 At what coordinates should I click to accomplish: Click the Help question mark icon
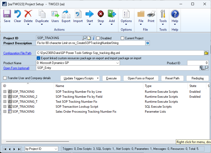[175, 14]
